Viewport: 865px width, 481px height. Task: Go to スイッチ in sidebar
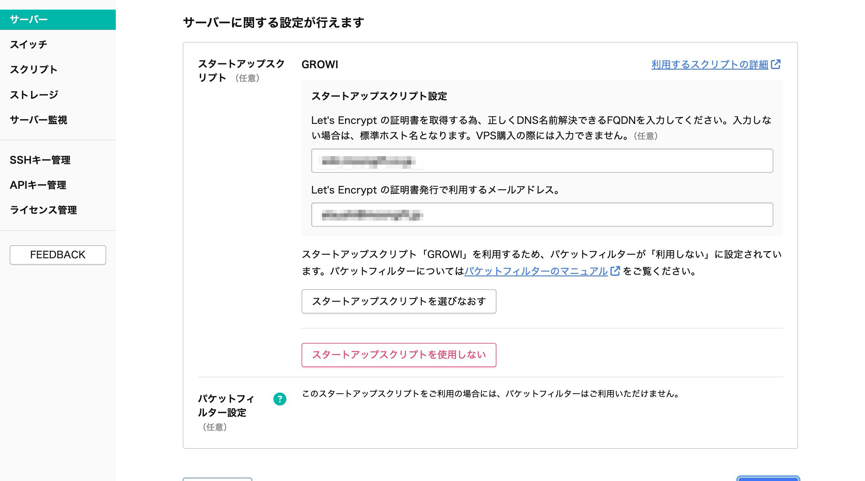pos(29,45)
